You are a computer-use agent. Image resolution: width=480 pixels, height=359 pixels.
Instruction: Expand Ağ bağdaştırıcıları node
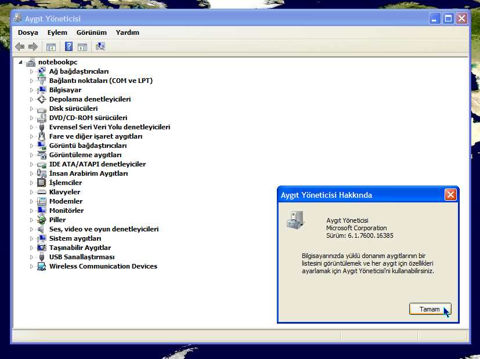point(31,71)
